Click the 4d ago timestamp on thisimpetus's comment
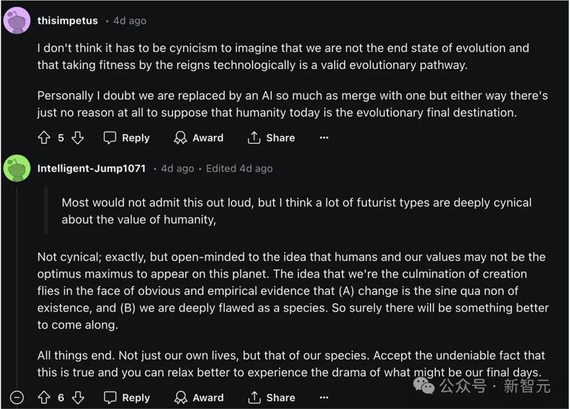The image size is (570, 409). pyautogui.click(x=129, y=21)
